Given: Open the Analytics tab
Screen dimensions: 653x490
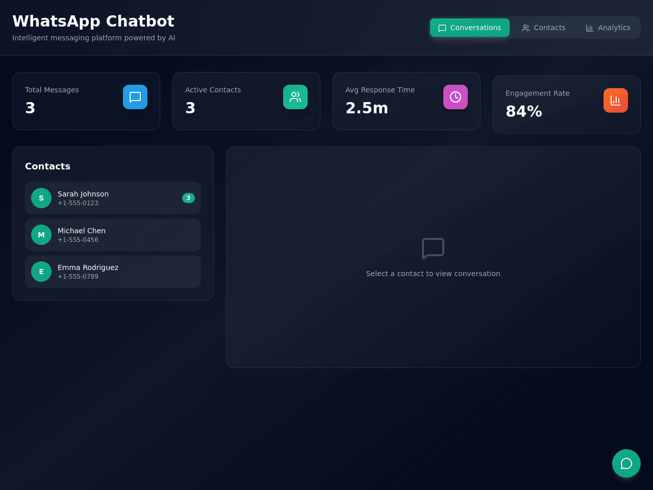Looking at the screenshot, I should pyautogui.click(x=608, y=28).
